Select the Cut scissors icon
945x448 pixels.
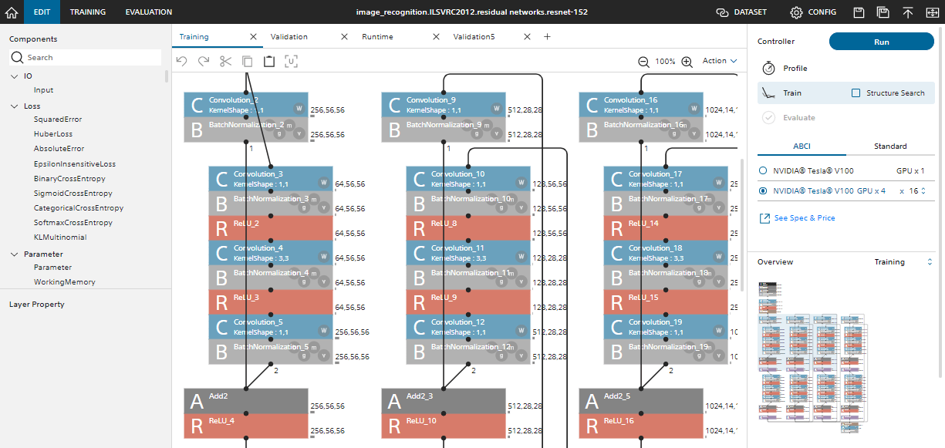click(x=225, y=61)
